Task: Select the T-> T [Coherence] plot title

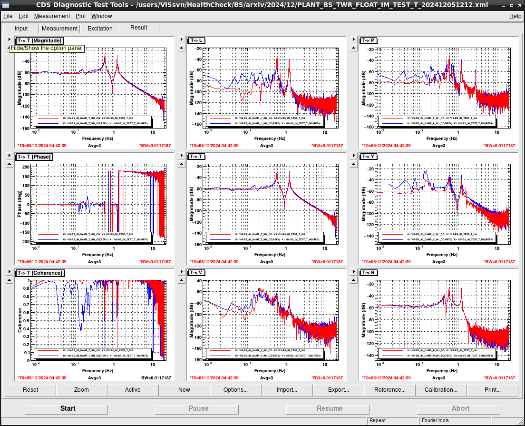Action: tap(40, 273)
